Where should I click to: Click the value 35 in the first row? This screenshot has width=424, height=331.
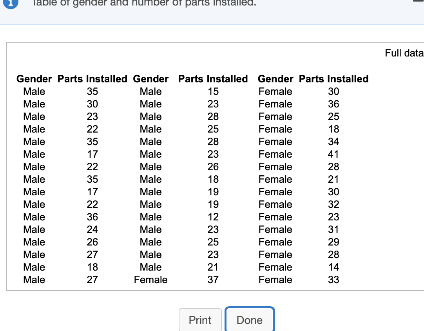pyautogui.click(x=92, y=91)
